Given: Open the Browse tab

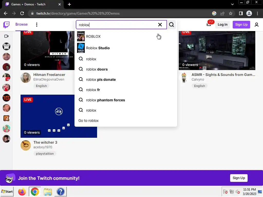Looking at the screenshot, I should pos(22,24).
